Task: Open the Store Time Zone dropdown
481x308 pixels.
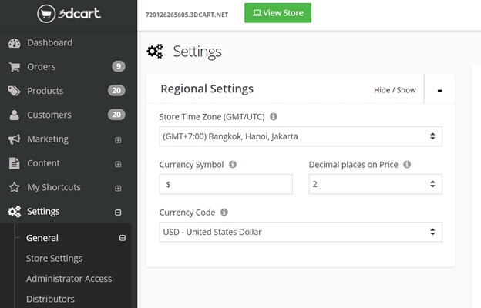Action: [x=300, y=136]
